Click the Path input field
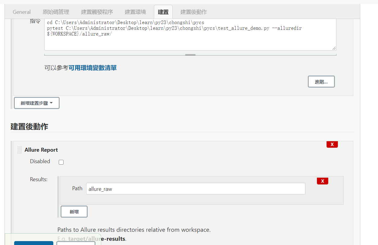This screenshot has height=245, width=378. pos(196,189)
